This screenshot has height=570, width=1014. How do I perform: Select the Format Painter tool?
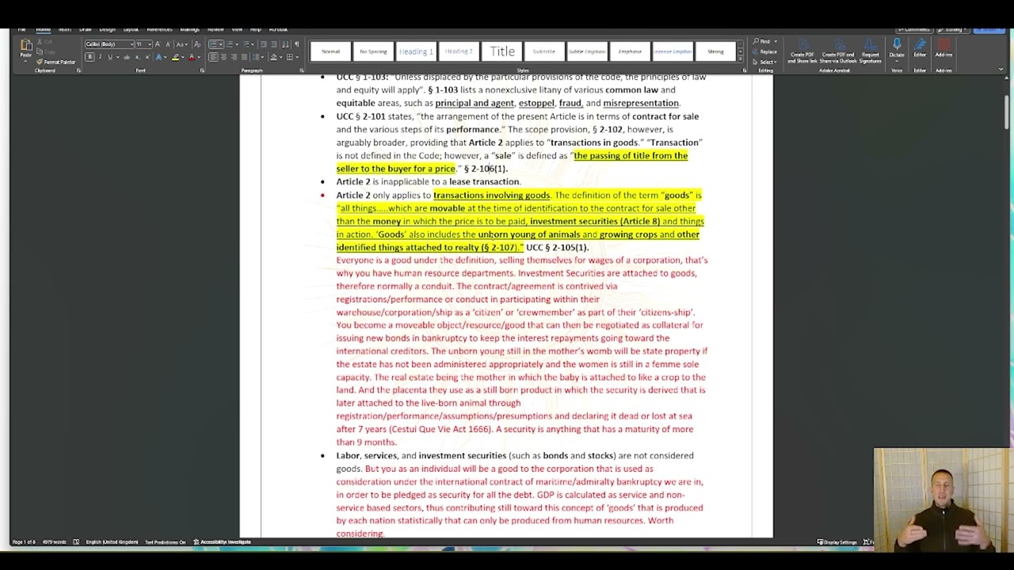pos(56,62)
